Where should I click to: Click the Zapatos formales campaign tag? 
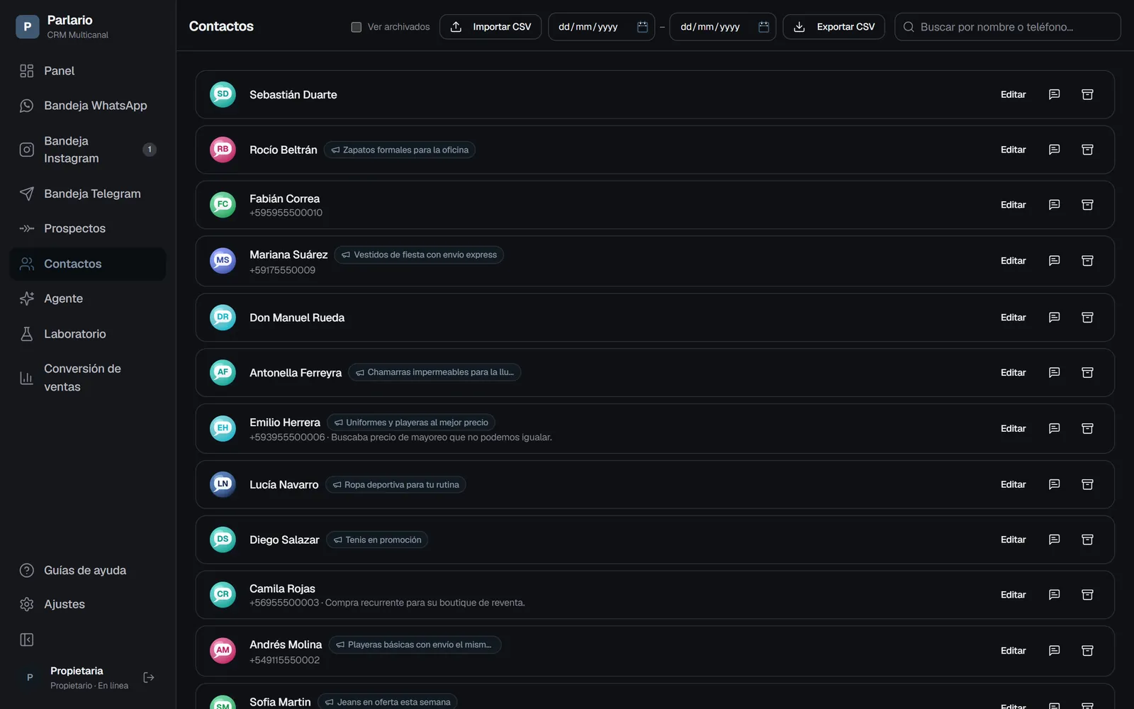pos(400,150)
